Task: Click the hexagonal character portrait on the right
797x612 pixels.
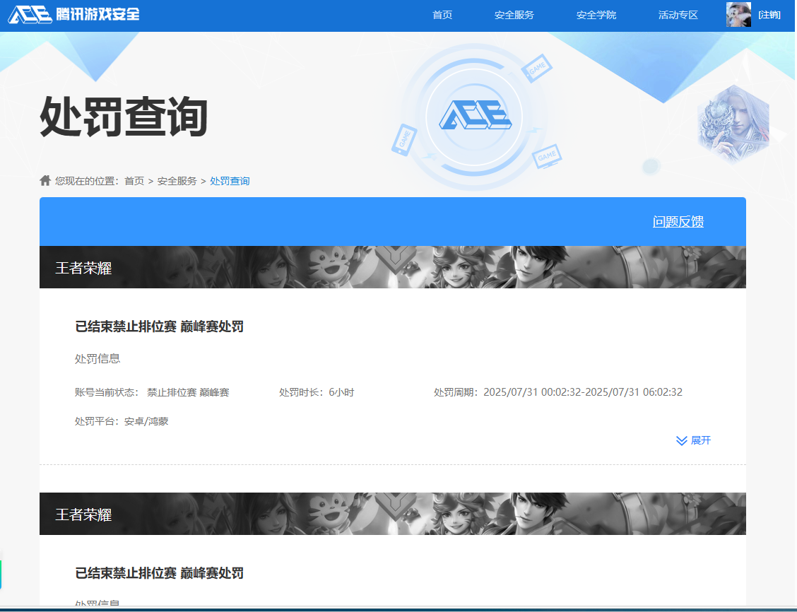Action: [733, 124]
